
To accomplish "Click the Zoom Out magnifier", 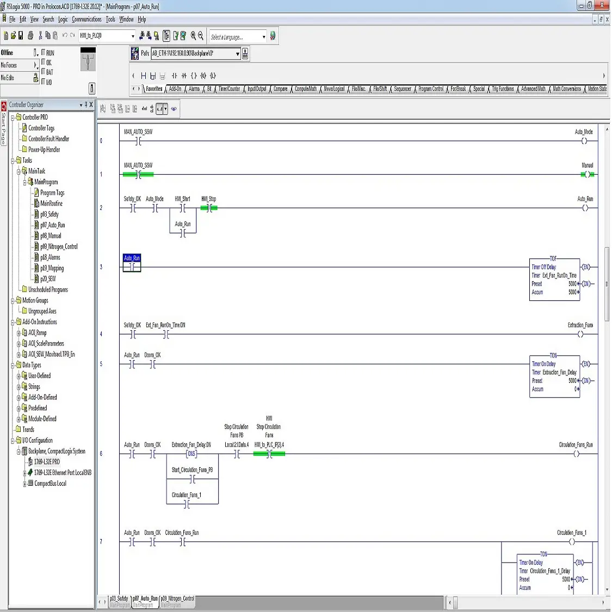I will pyautogui.click(x=201, y=36).
